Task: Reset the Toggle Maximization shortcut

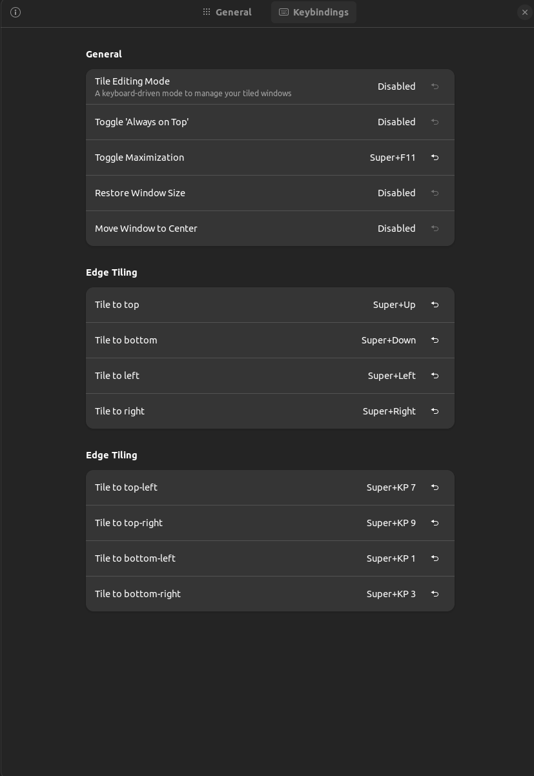Action: click(x=435, y=158)
